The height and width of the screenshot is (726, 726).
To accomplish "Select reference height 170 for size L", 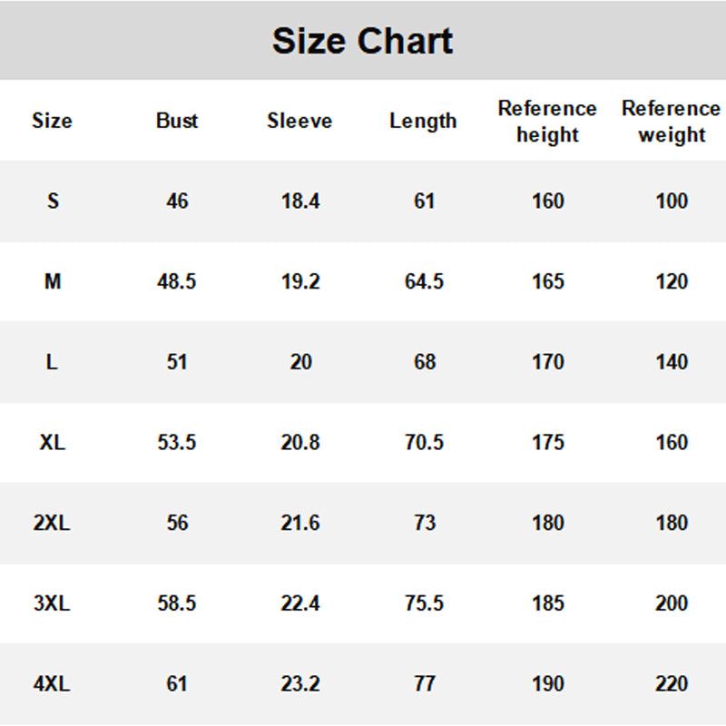I will tap(548, 362).
